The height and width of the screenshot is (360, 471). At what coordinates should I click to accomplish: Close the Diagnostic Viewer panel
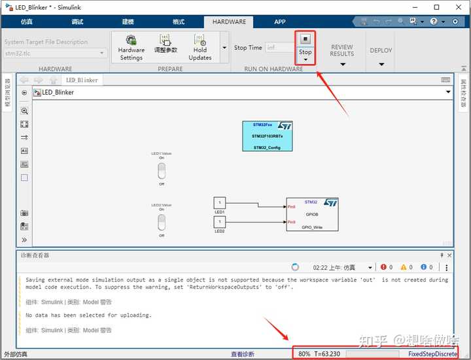[449, 255]
